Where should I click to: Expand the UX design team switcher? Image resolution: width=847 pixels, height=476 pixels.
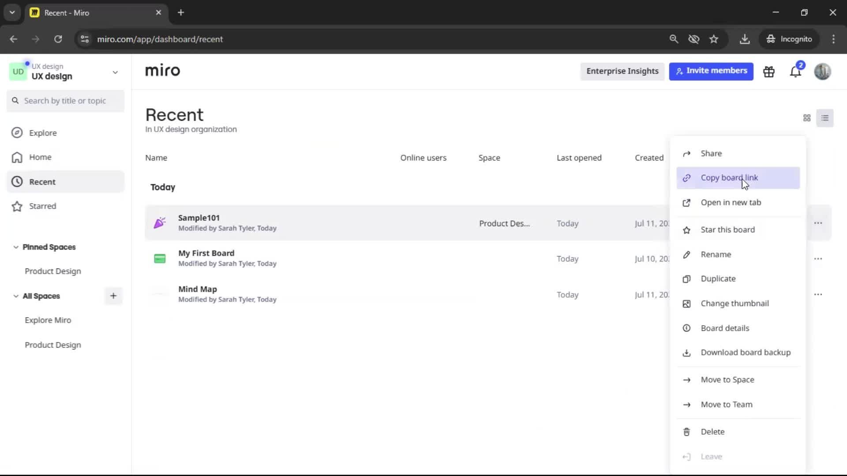click(x=115, y=72)
